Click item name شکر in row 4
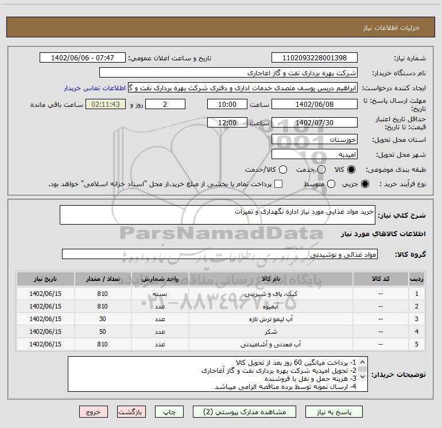This screenshot has width=442, height=428. [x=270, y=332]
